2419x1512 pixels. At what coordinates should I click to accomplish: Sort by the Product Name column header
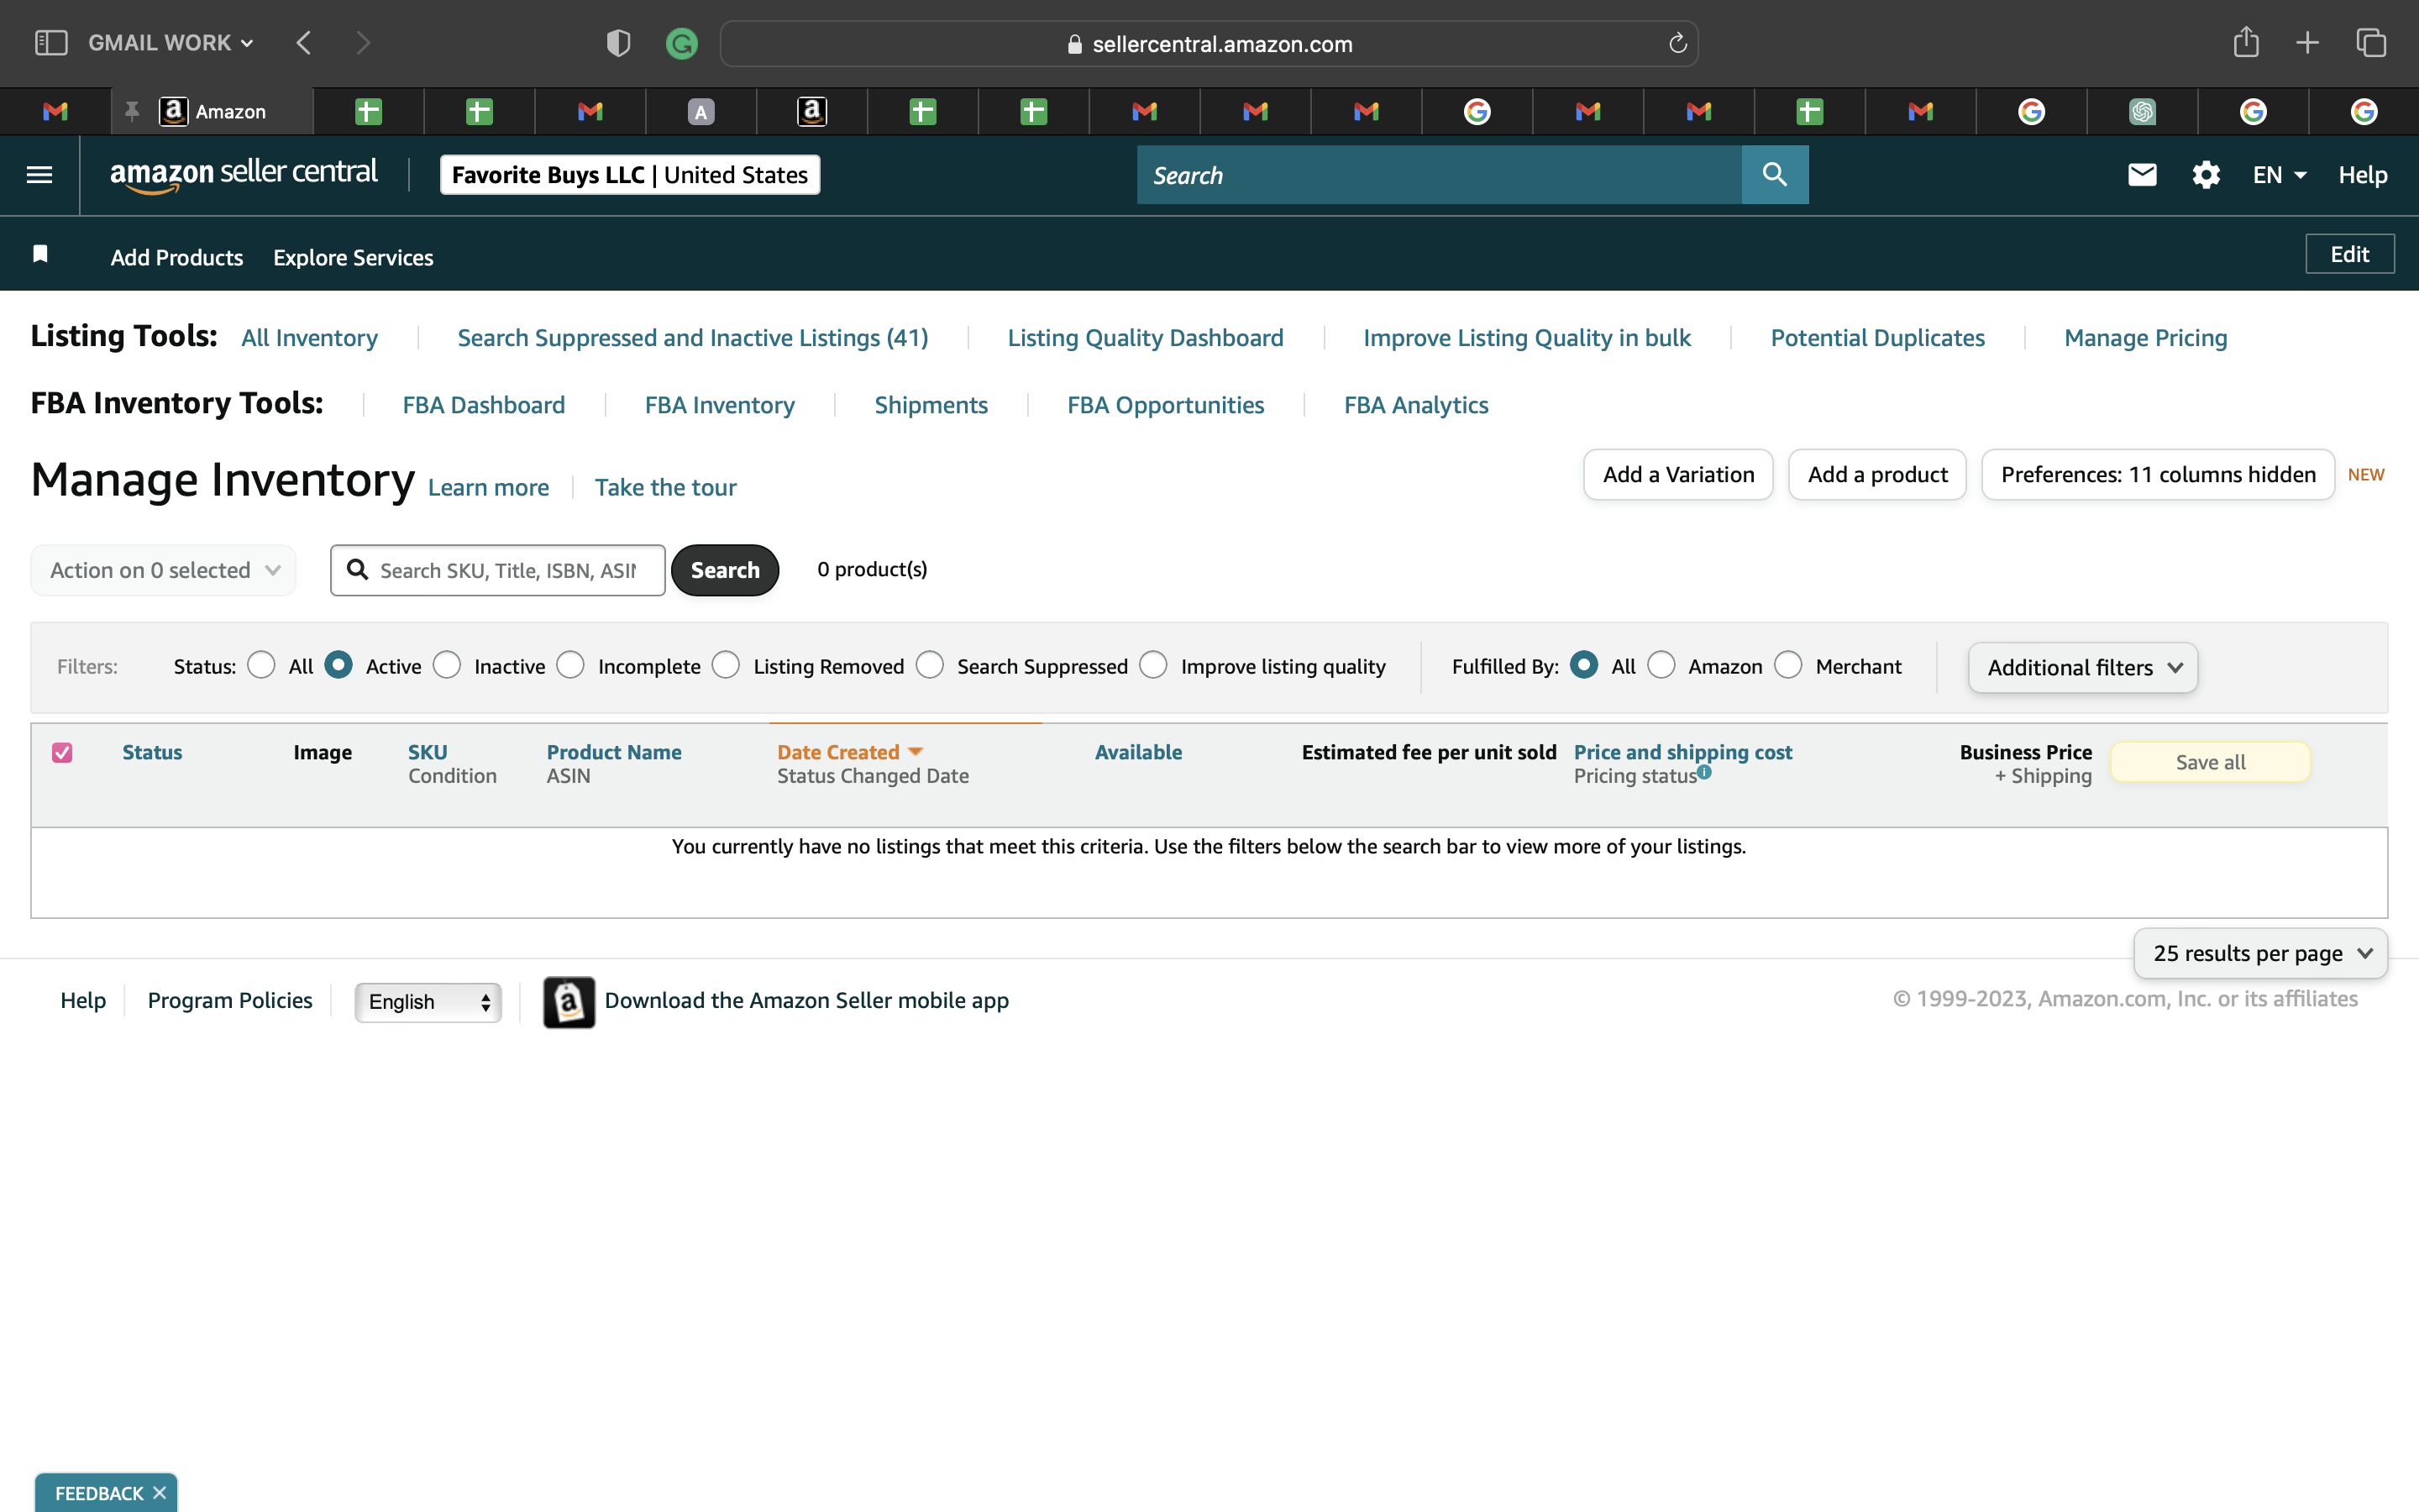tap(614, 752)
